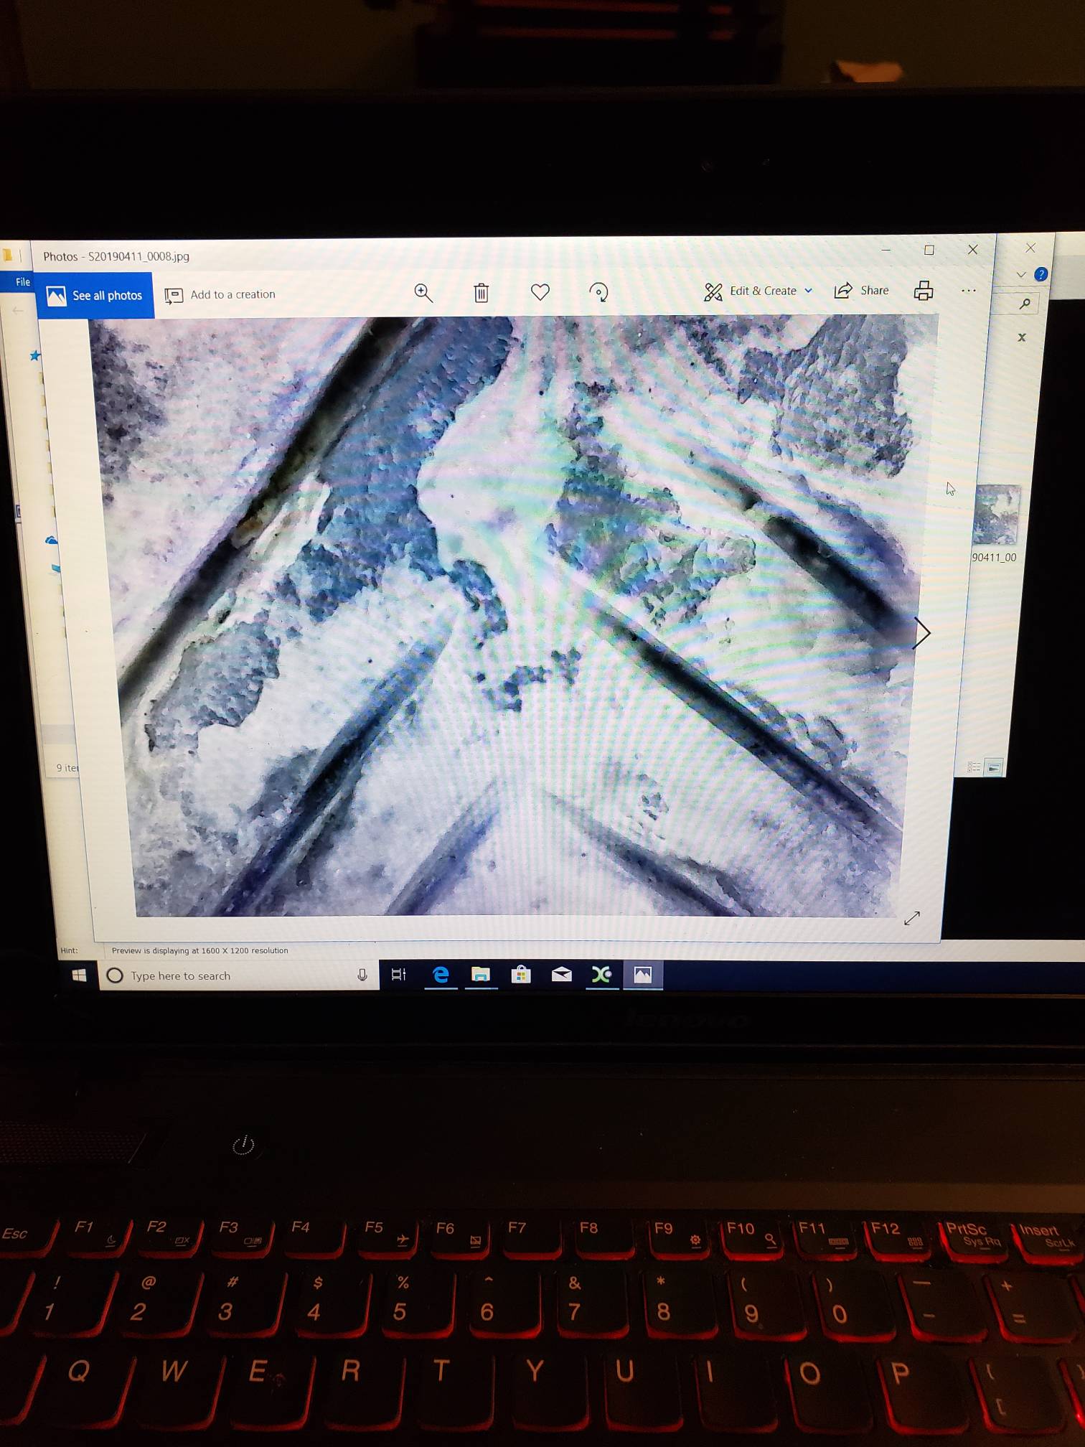
Task: Select the image thumbnail in File Explorer
Action: [x=996, y=515]
